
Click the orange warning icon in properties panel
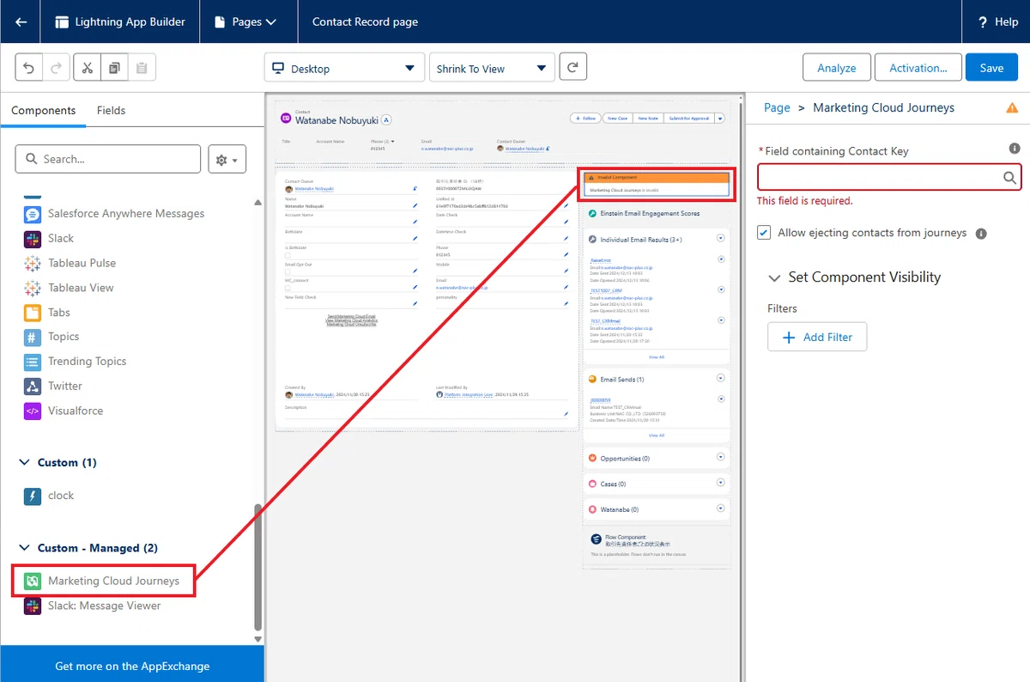pyautogui.click(x=1012, y=107)
